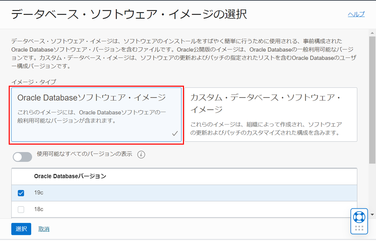The image size is (376, 241).
Task: Select Oracle Databaseソフトウェア・イメージ card
Action: coord(97,114)
